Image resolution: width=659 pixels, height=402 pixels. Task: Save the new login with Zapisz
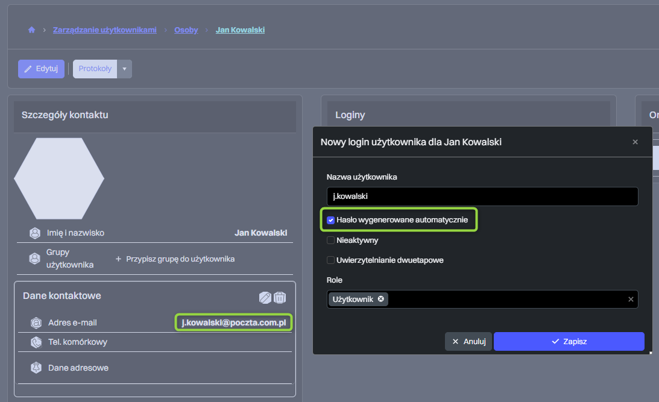coord(569,341)
